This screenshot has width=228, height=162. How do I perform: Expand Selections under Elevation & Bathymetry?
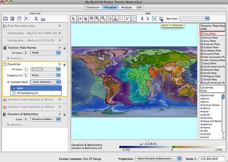pyautogui.click(x=8, y=125)
